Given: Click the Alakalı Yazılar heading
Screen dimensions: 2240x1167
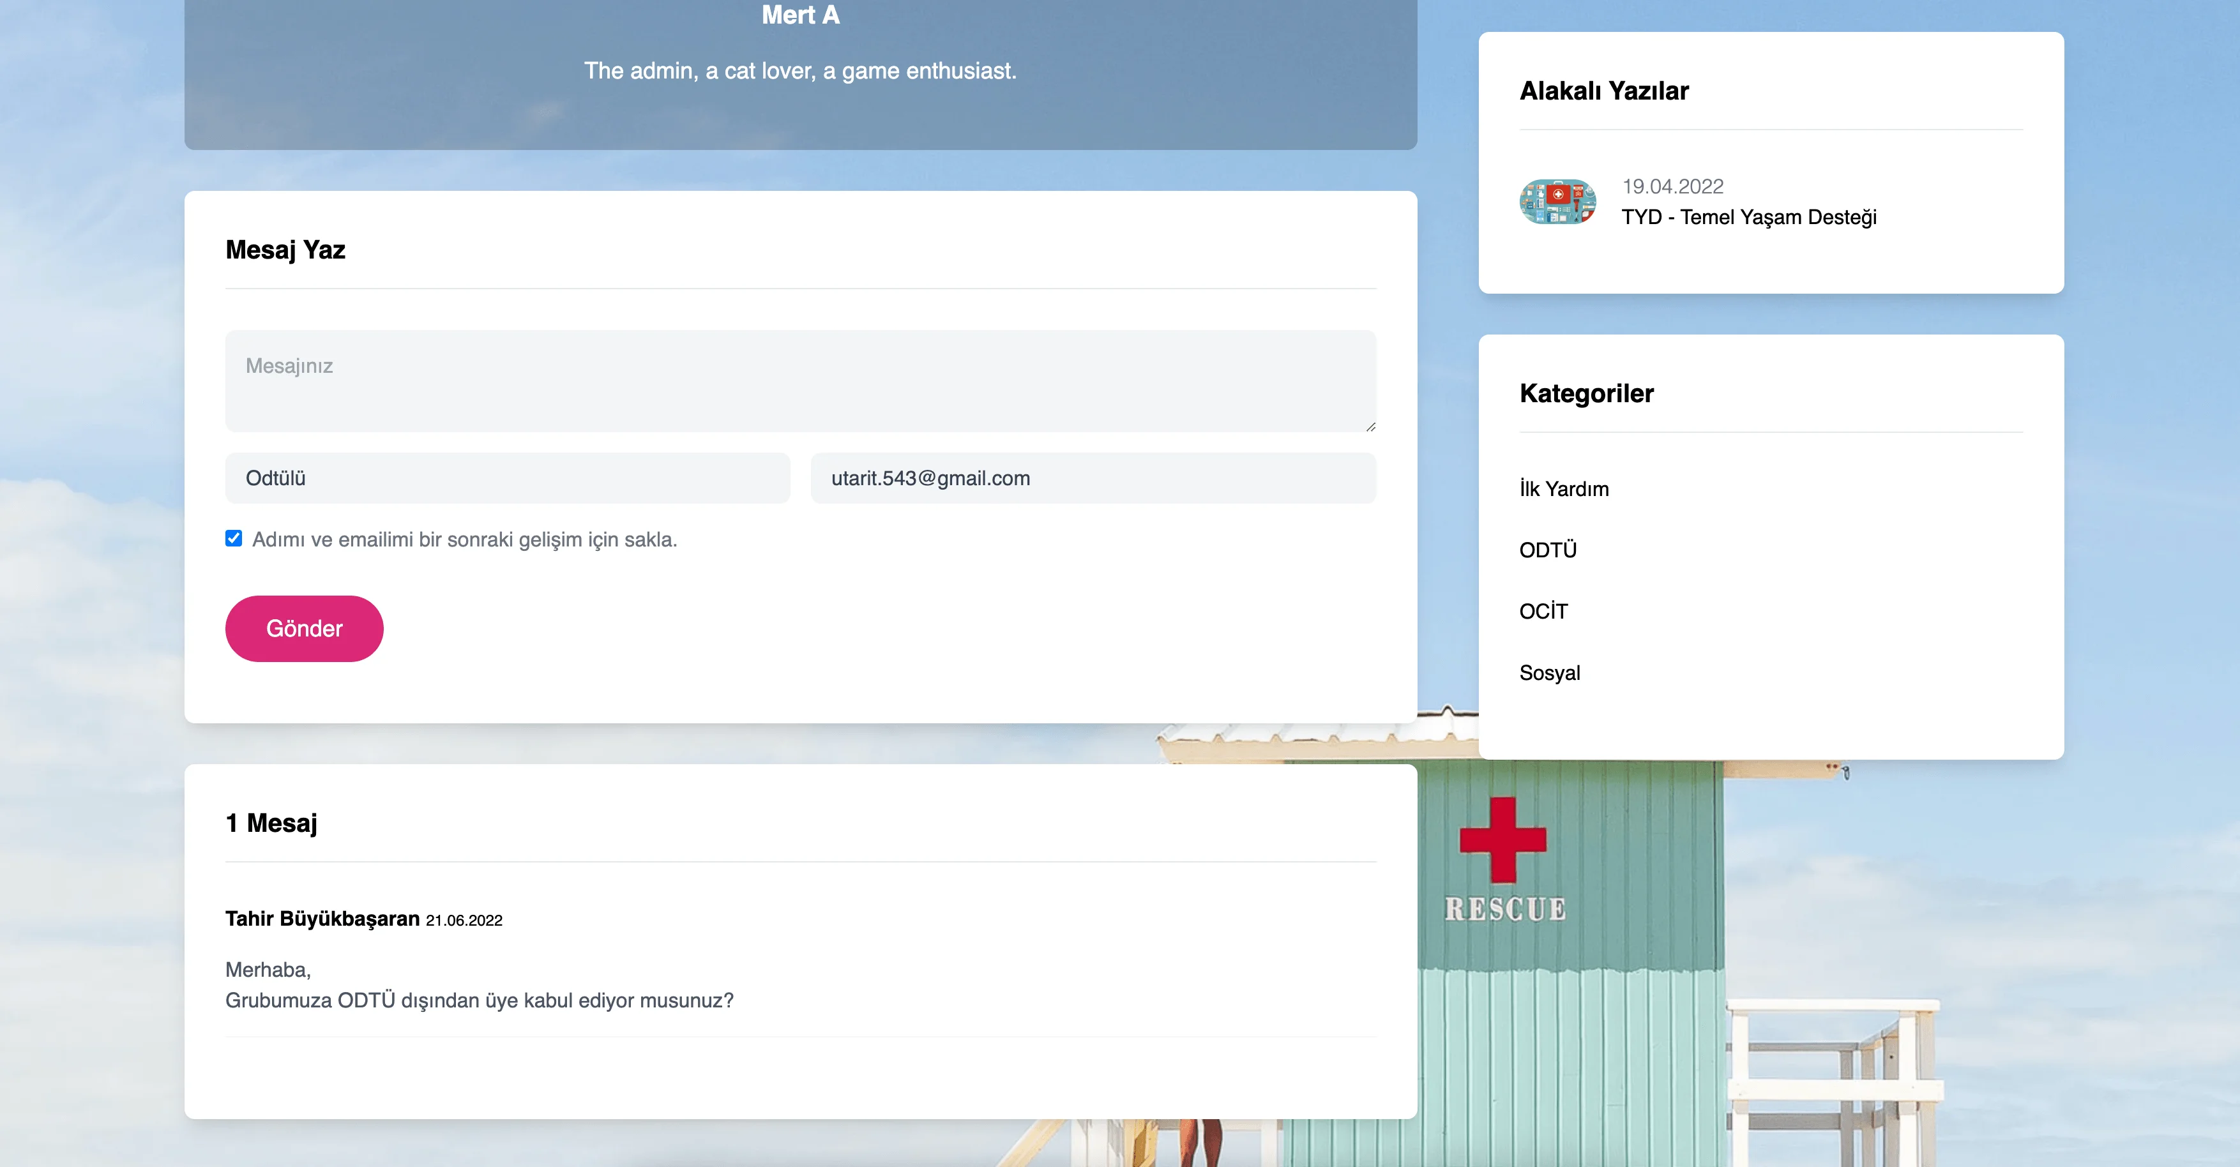Looking at the screenshot, I should 1605,91.
